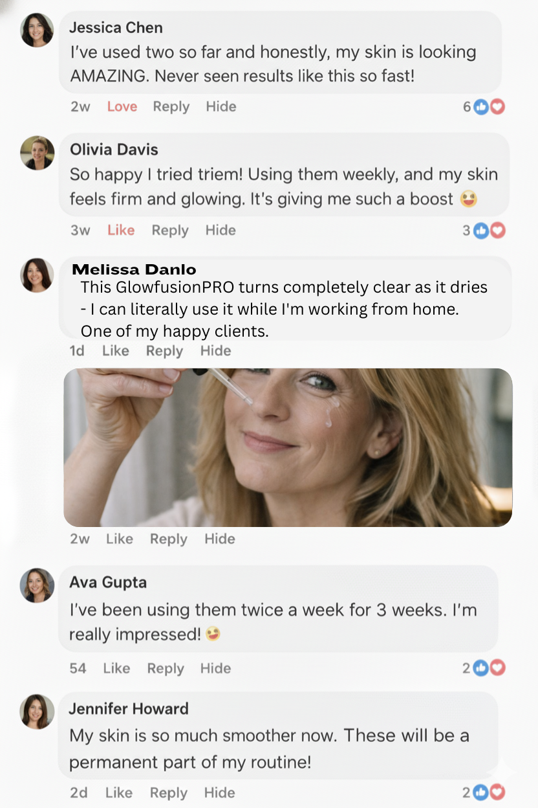This screenshot has width=538, height=808.
Task: Hide Melissa Danlo's comment text
Action: (x=215, y=351)
